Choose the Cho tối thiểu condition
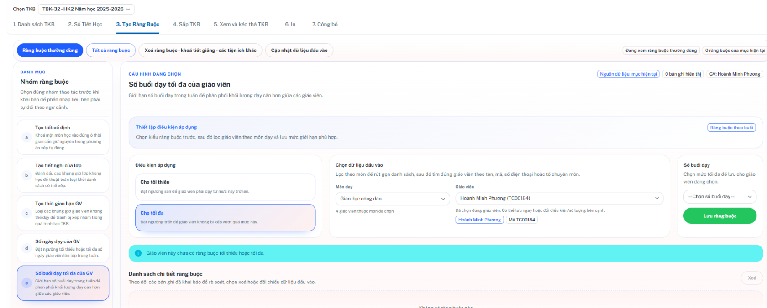Image resolution: width=767 pixels, height=308 pixels. 225,187
